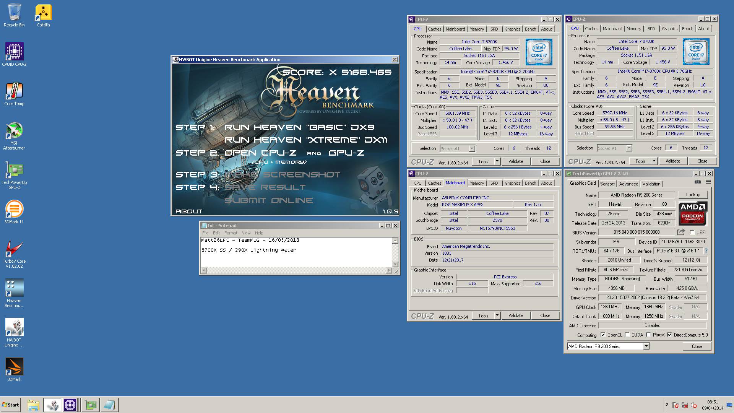Toggle the UEFI checkbox in GPU-Z
The width and height of the screenshot is (734, 413).
692,233
